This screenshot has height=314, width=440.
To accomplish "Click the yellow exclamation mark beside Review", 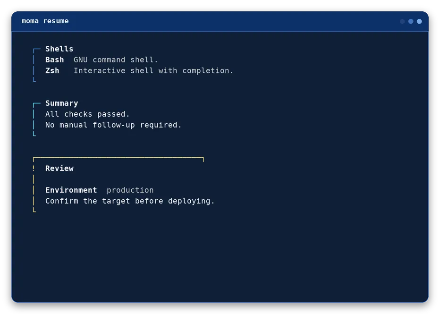I will coord(34,168).
